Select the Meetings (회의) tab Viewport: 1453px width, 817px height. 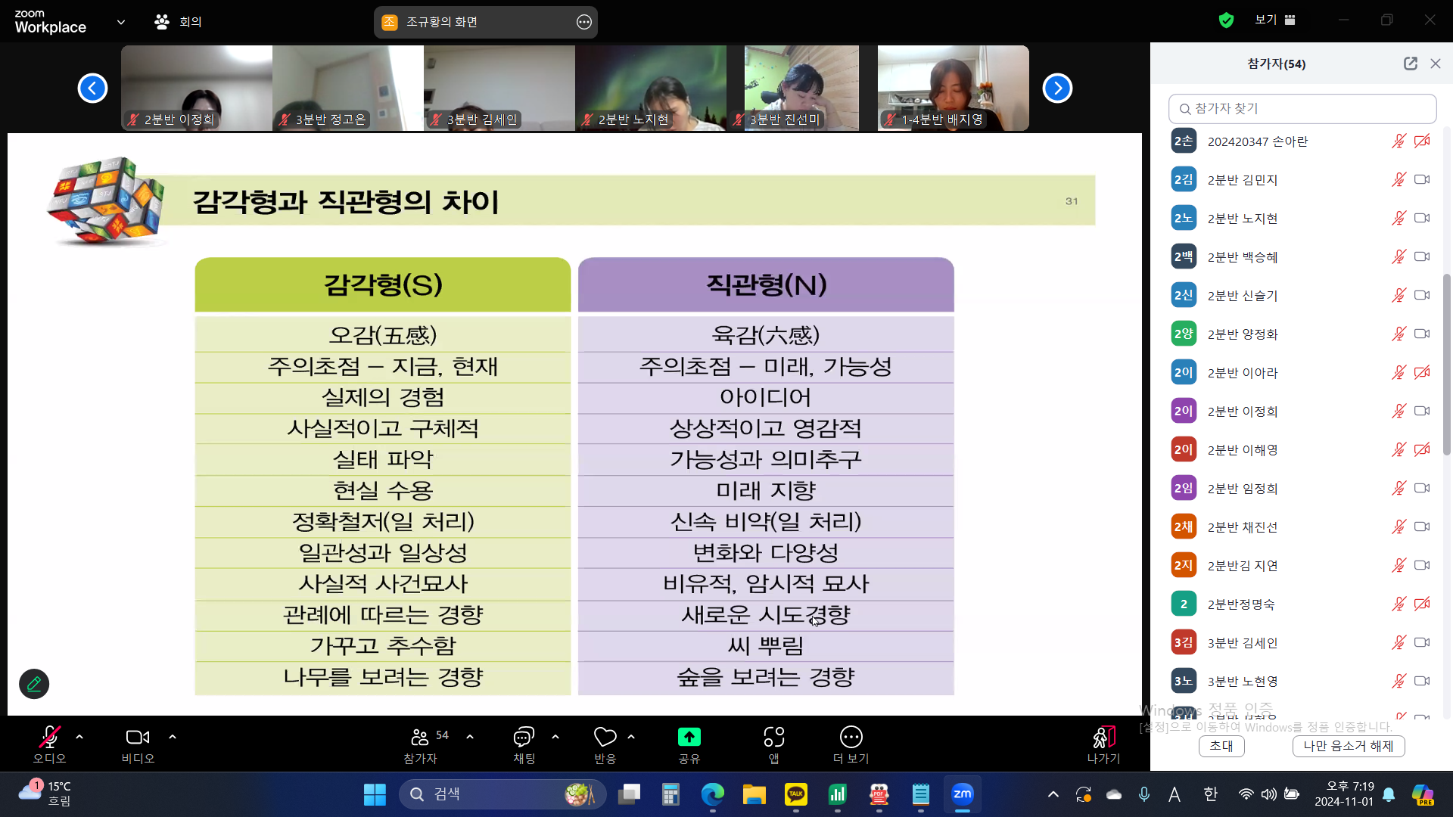click(179, 22)
